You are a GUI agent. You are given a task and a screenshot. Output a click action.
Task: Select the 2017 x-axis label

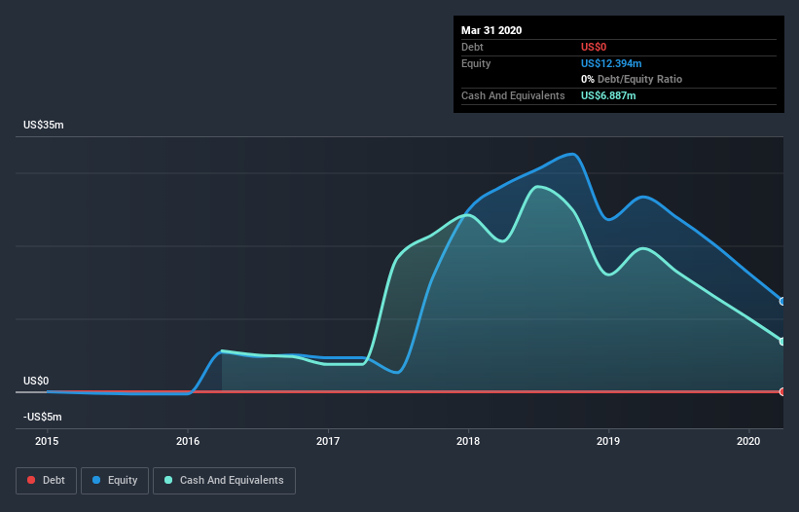[x=328, y=441]
